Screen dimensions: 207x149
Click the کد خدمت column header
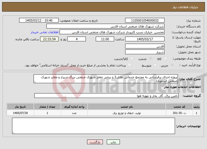pyautogui.click(x=179, y=107)
